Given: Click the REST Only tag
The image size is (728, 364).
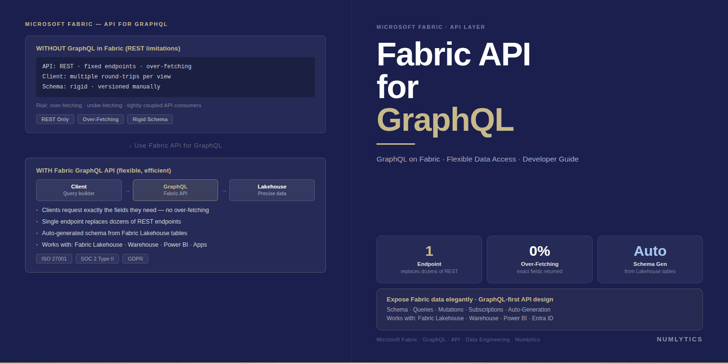Looking at the screenshot, I should [x=55, y=119].
